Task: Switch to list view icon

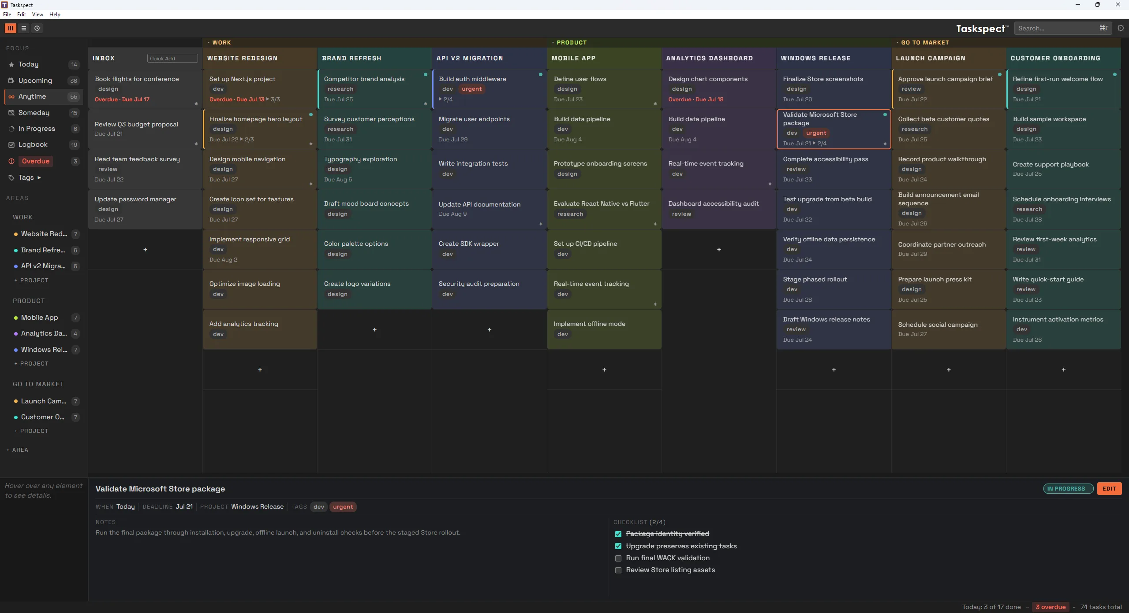Action: click(24, 28)
